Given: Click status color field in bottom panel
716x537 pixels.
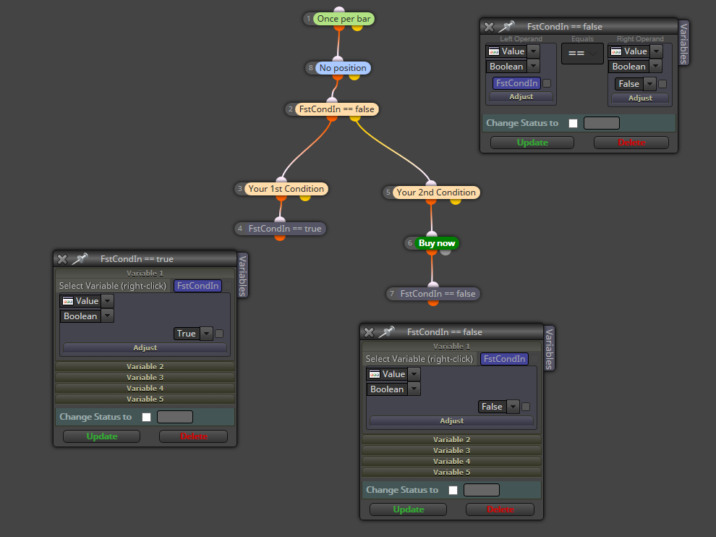Looking at the screenshot, I should pos(482,490).
